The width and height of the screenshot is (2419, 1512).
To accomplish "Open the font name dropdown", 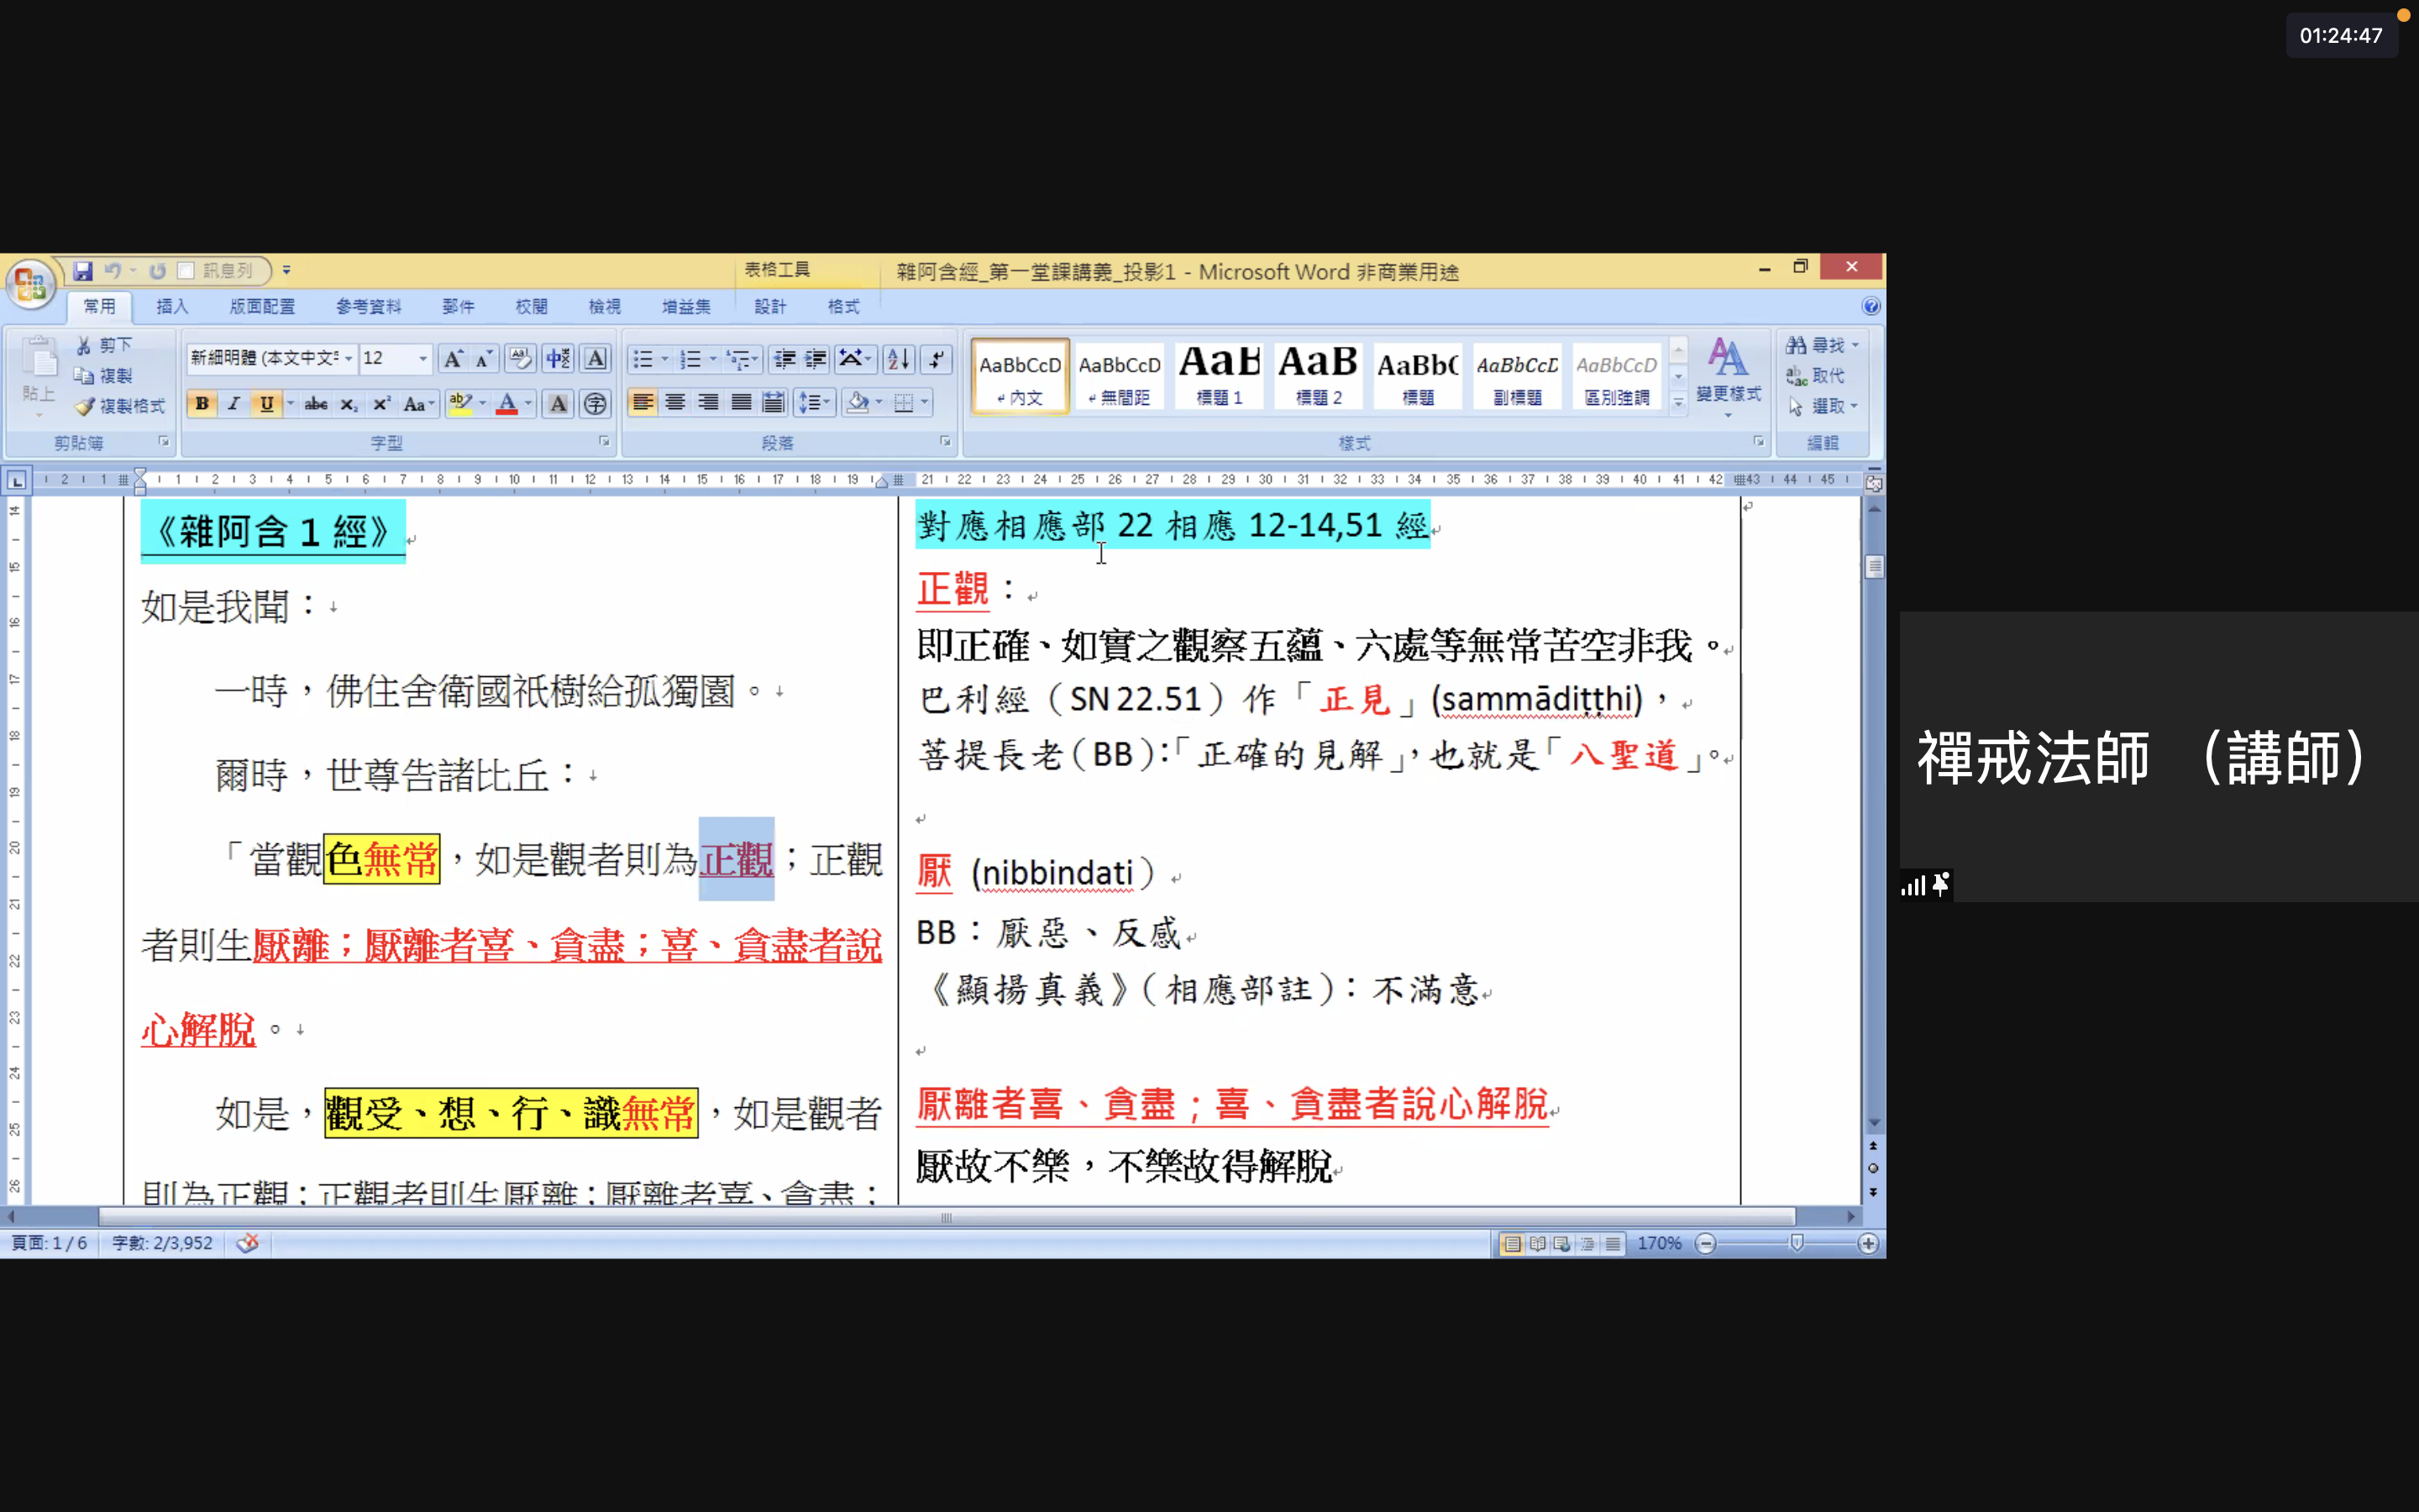I will 349,359.
